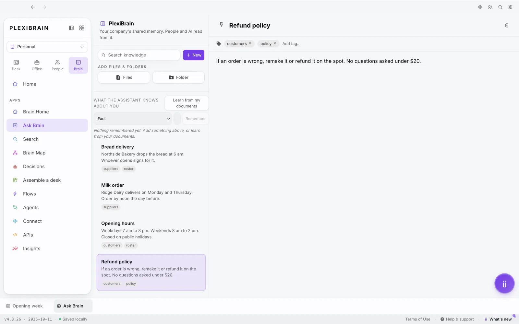Collapse the sidebar panel icon

[x=71, y=28]
